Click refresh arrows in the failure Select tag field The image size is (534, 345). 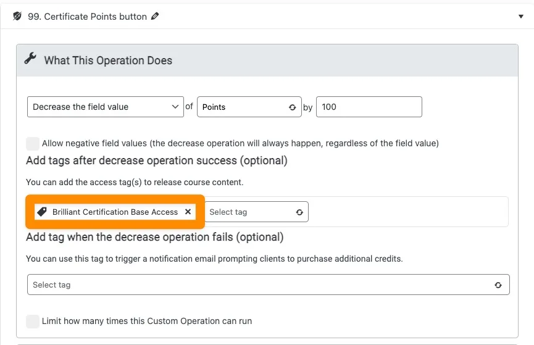[498, 285]
